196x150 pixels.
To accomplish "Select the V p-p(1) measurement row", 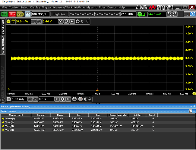I will (x=98, y=130).
